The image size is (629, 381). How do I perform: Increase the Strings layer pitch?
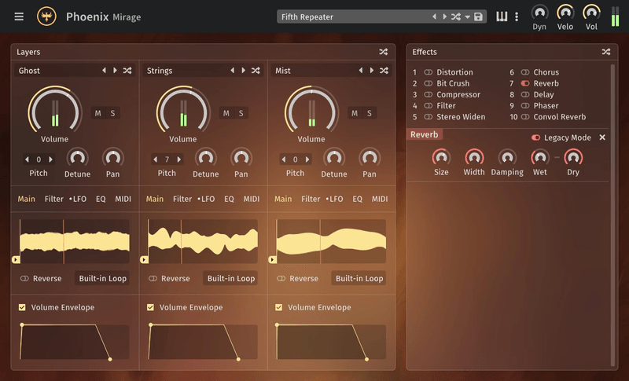[179, 159]
